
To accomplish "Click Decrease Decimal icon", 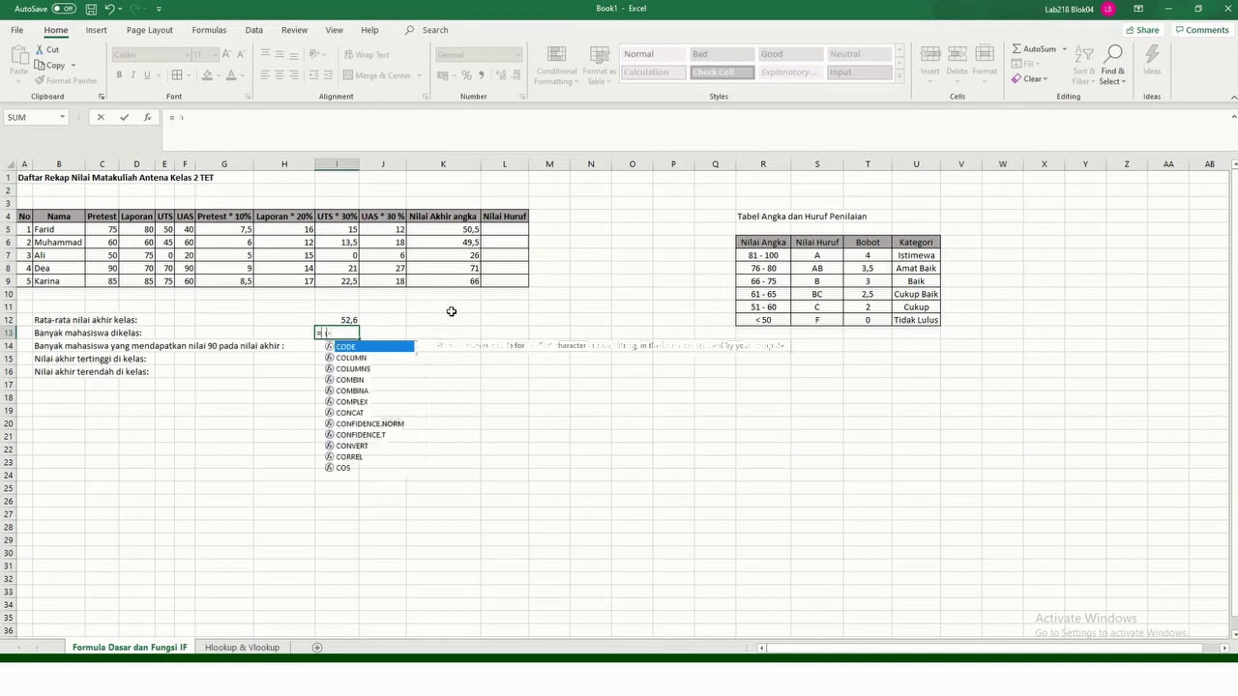I will tap(514, 75).
